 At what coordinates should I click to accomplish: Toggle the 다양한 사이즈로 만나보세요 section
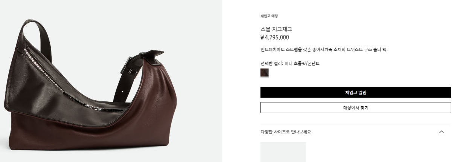click(356, 132)
